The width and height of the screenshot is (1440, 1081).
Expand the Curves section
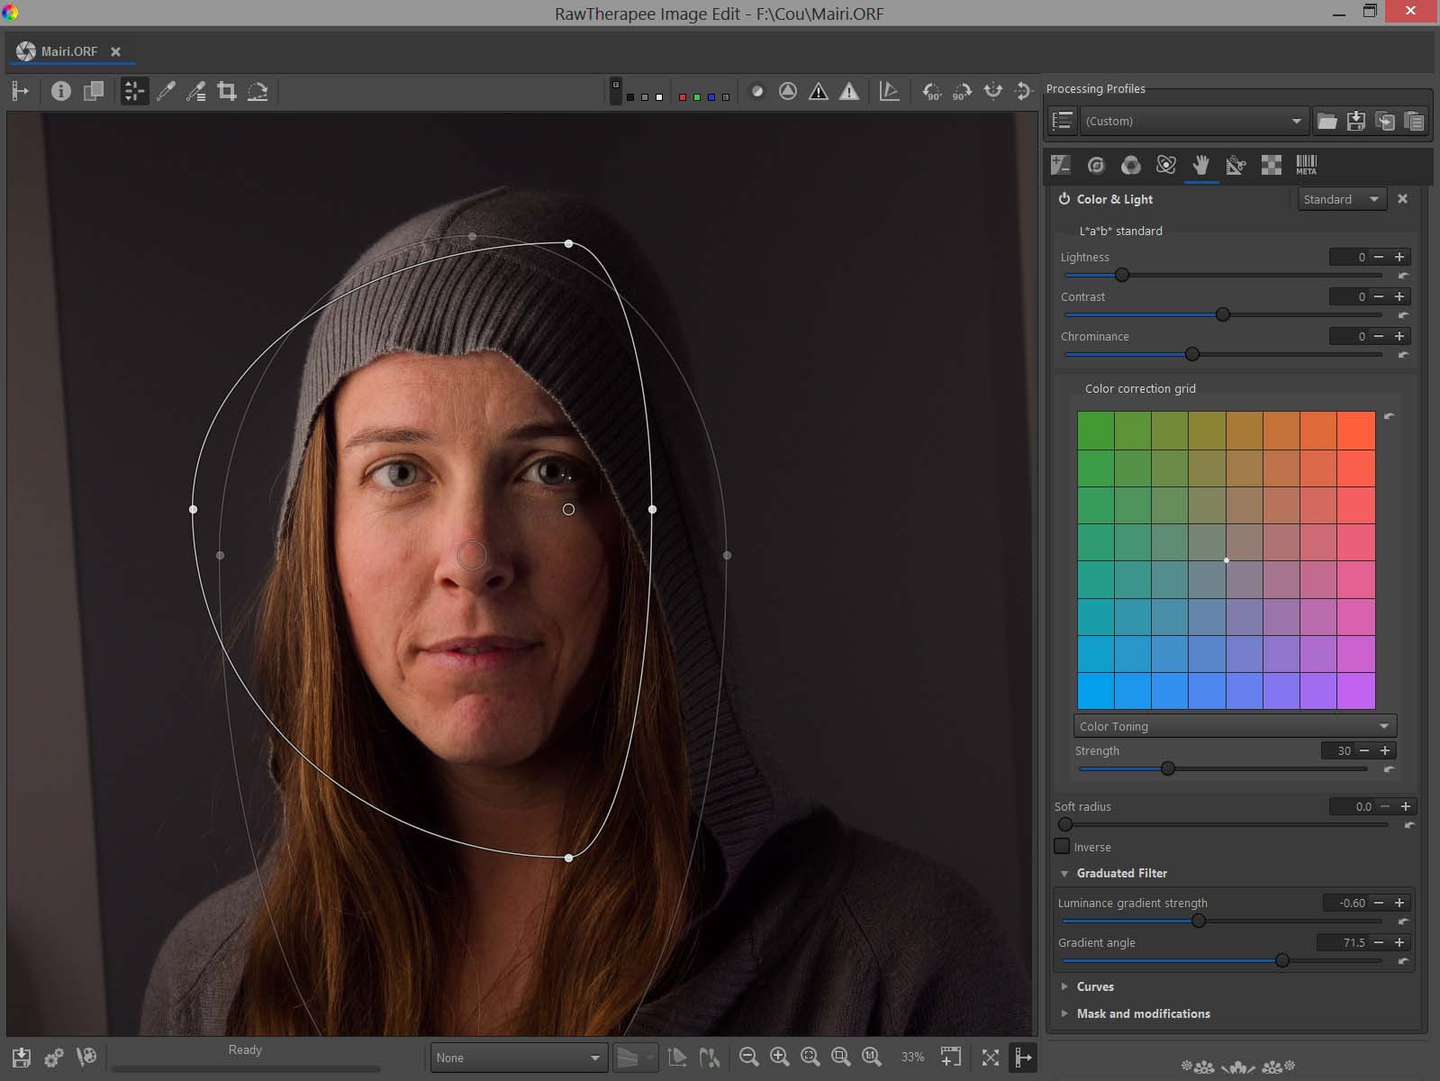coord(1095,986)
